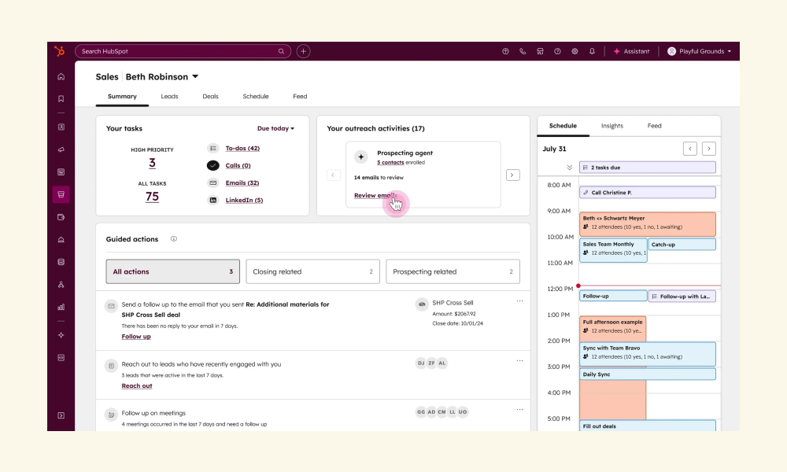Click high priority count 3
This screenshot has width=787, height=472.
[x=152, y=163]
